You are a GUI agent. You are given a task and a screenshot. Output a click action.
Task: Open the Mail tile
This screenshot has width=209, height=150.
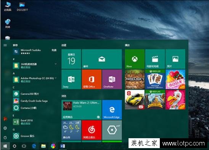102,59
